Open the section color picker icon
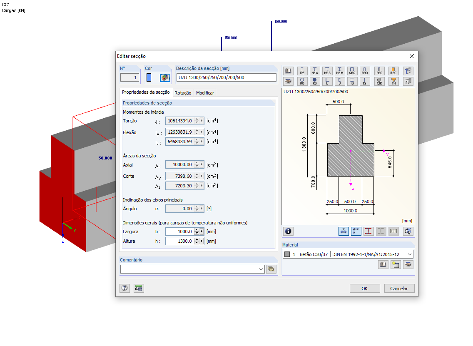The width and height of the screenshot is (473, 346). (x=165, y=77)
